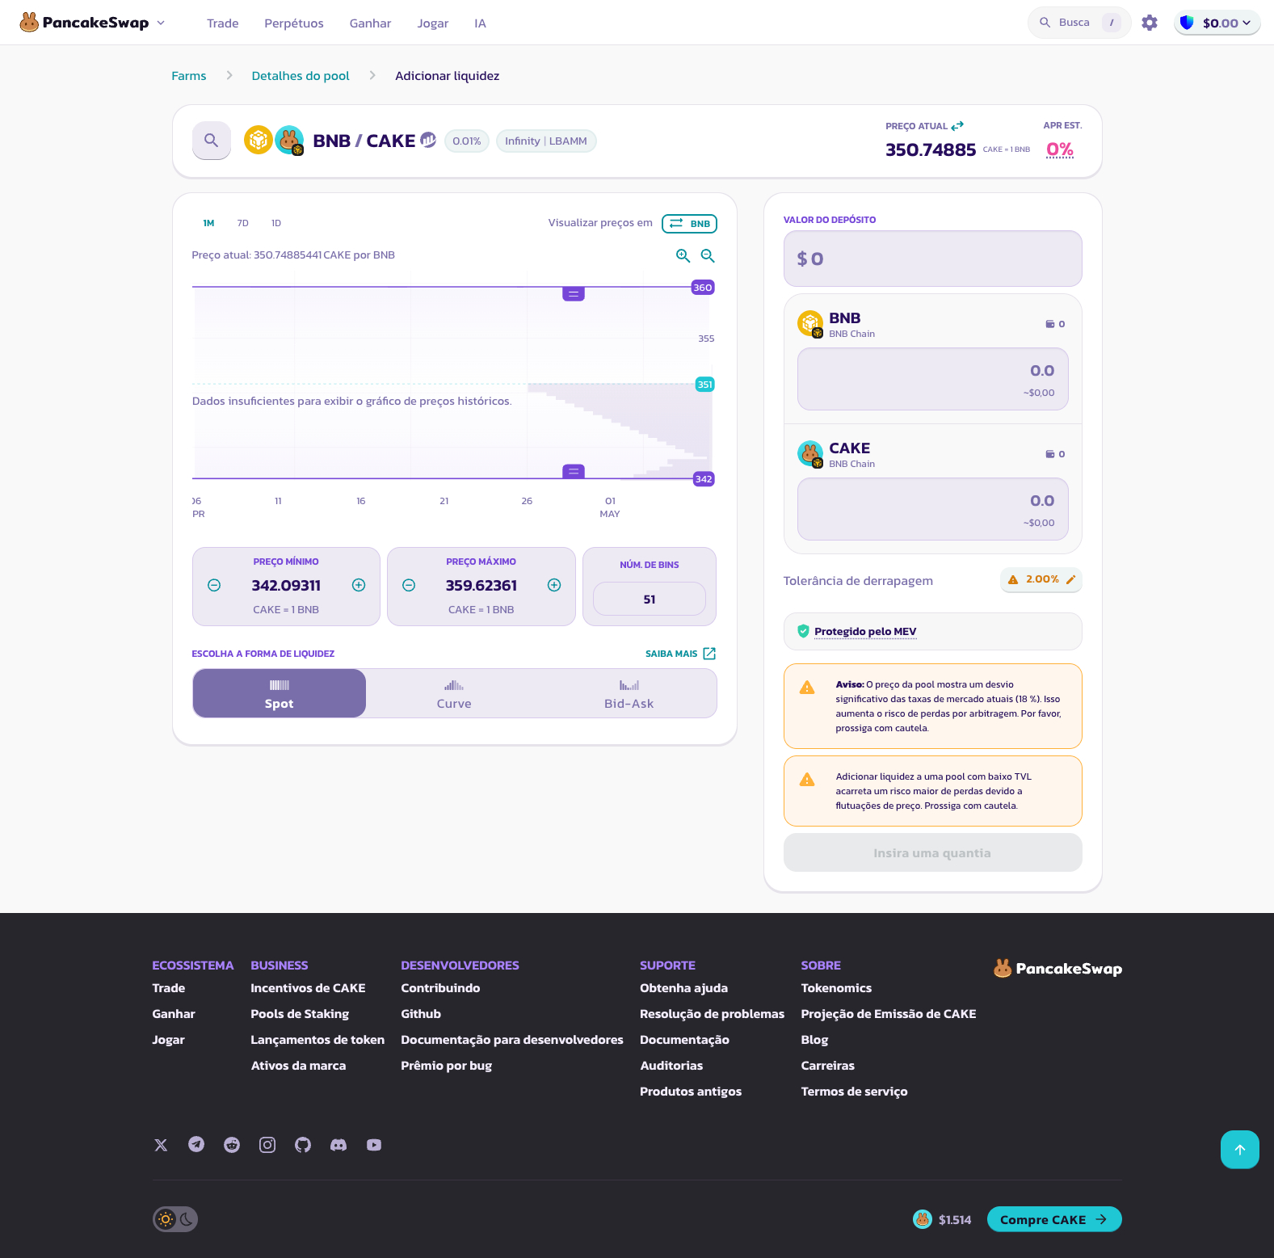Toggle light/dark theme switch
Image resolution: width=1274 pixels, height=1258 pixels.
[x=175, y=1219]
